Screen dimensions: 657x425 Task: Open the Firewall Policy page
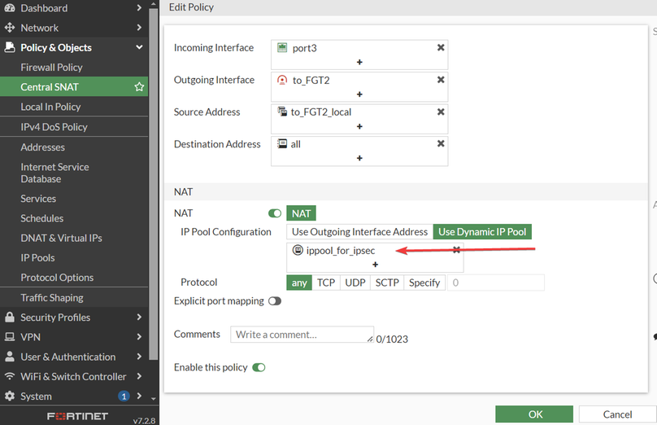pyautogui.click(x=51, y=68)
